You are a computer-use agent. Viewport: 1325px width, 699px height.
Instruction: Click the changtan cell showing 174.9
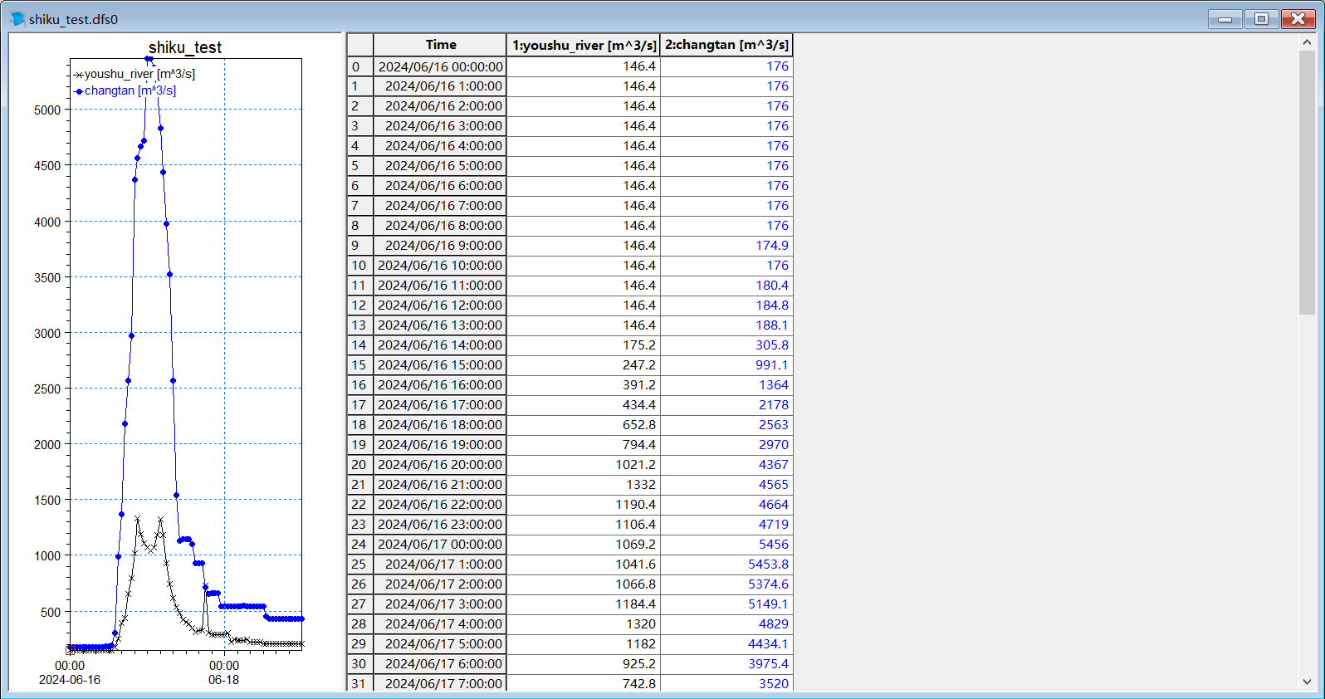(x=726, y=246)
